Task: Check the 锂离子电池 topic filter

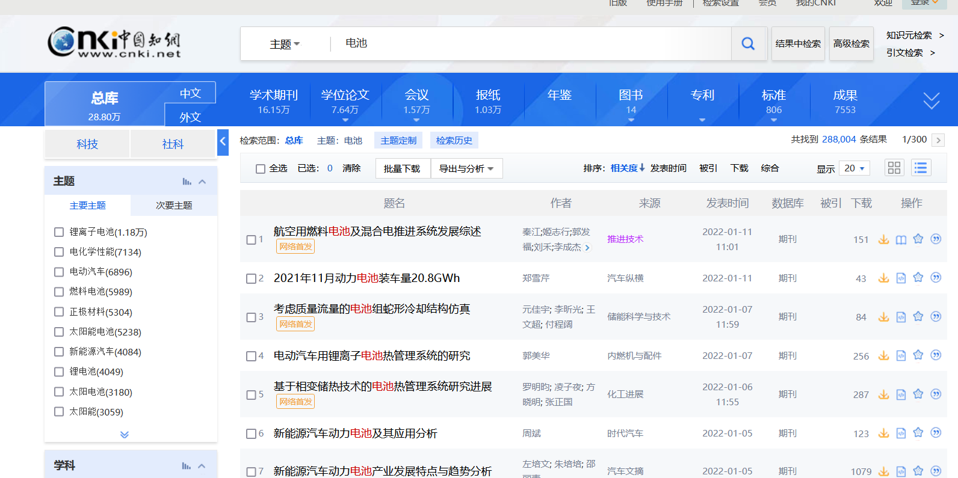Action: coord(59,232)
